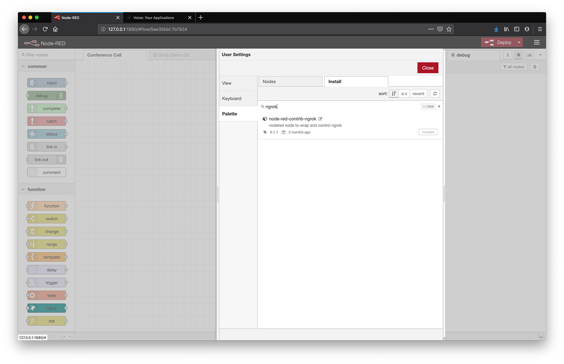Open the page actions three-dot menu
The height and width of the screenshot is (364, 564).
[431, 29]
